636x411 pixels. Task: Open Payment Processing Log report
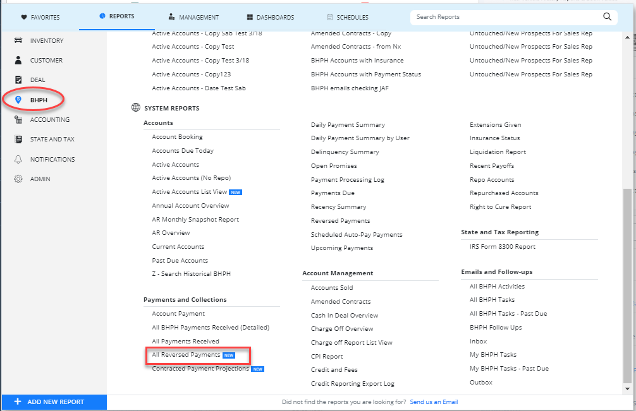click(x=348, y=180)
